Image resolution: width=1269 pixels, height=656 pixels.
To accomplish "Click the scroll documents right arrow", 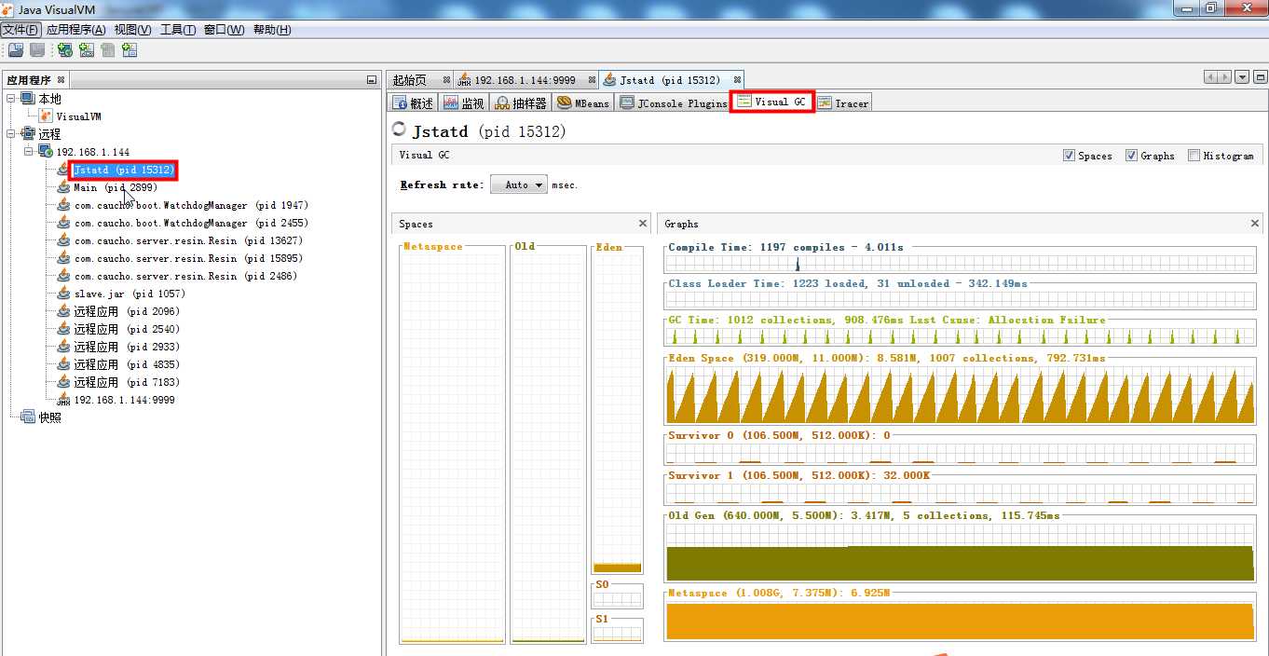I will point(1225,78).
